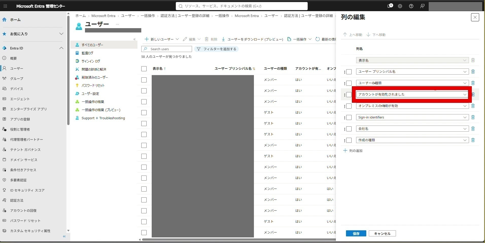This screenshot has height=243, width=485.
Task: Click the horizontal scrollbar under user table
Action: click(238, 239)
